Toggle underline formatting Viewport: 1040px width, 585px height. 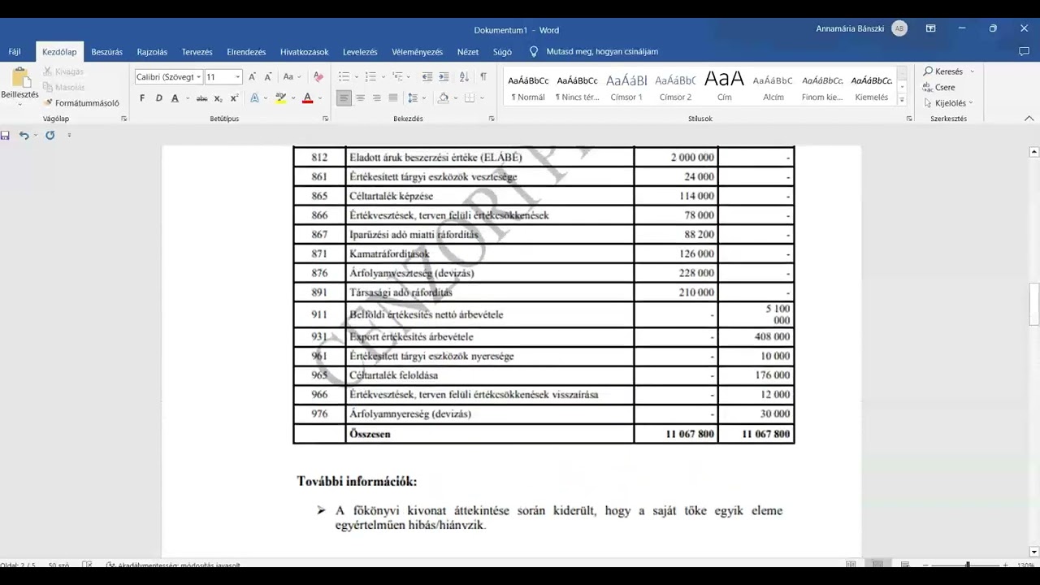[x=175, y=98]
